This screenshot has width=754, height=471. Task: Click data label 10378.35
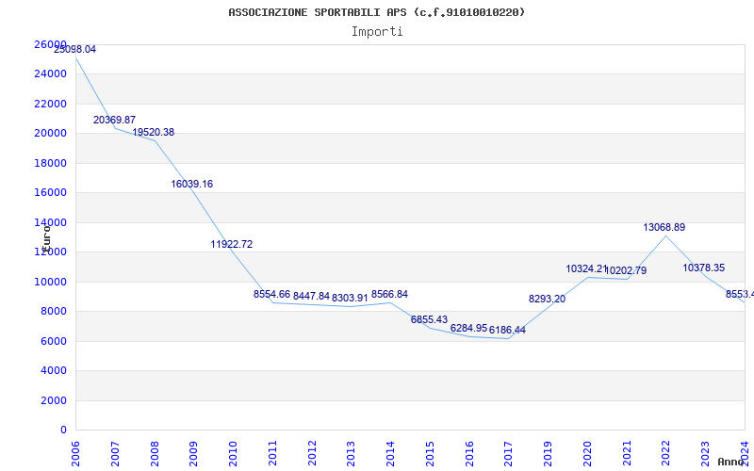(x=703, y=268)
